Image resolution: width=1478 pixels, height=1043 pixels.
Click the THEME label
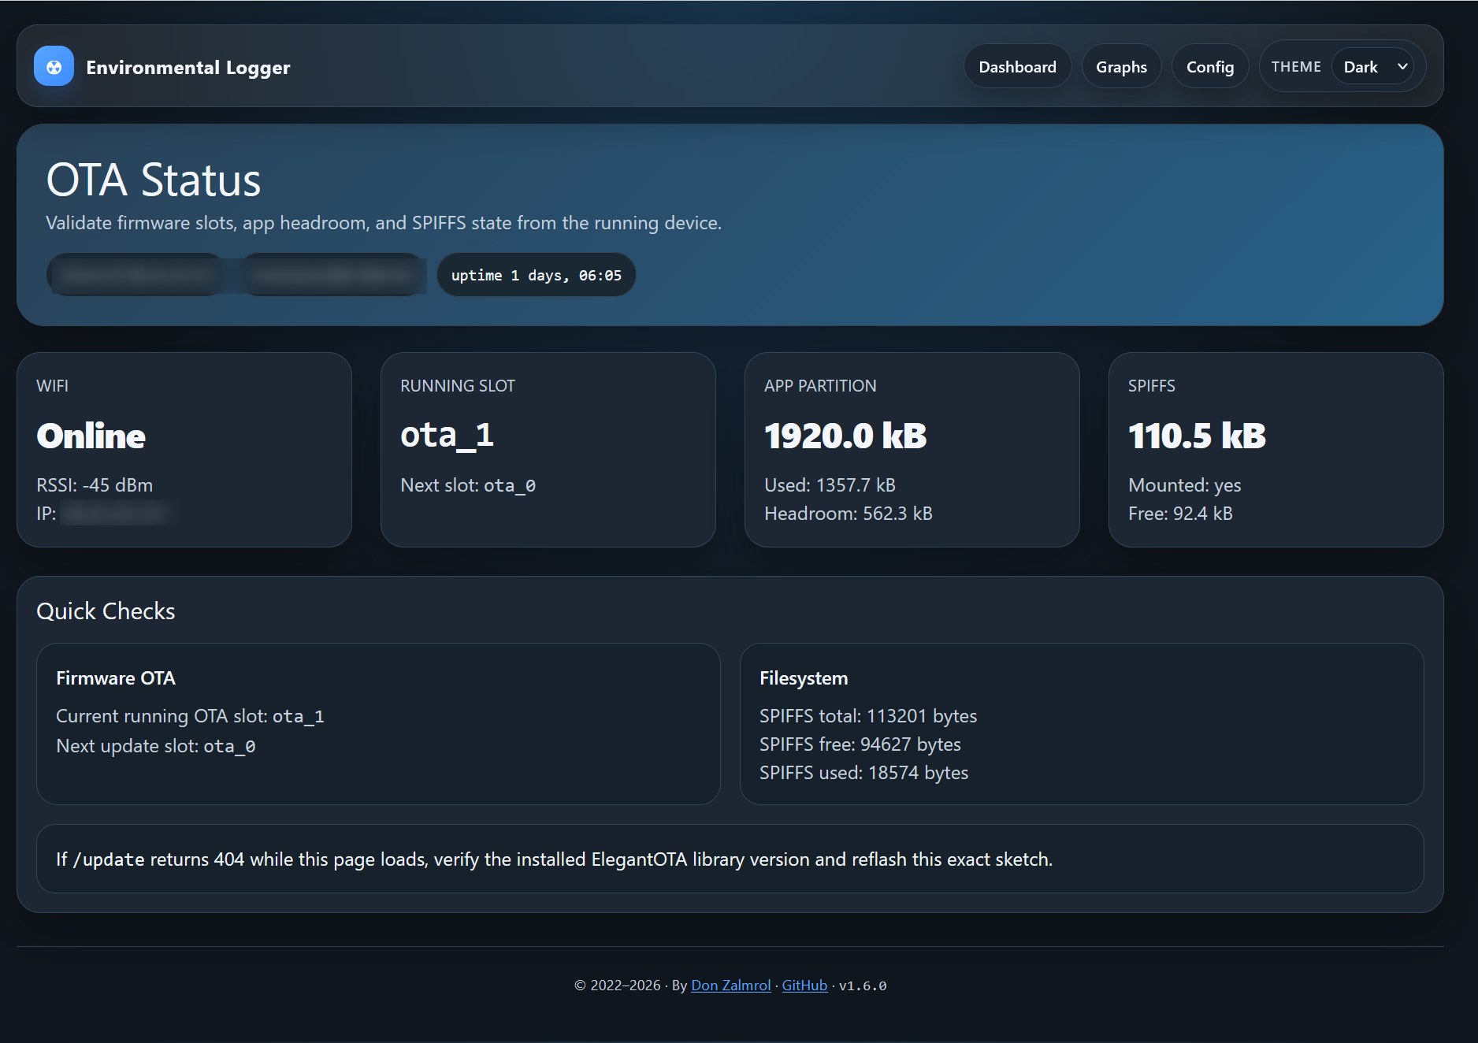point(1296,67)
